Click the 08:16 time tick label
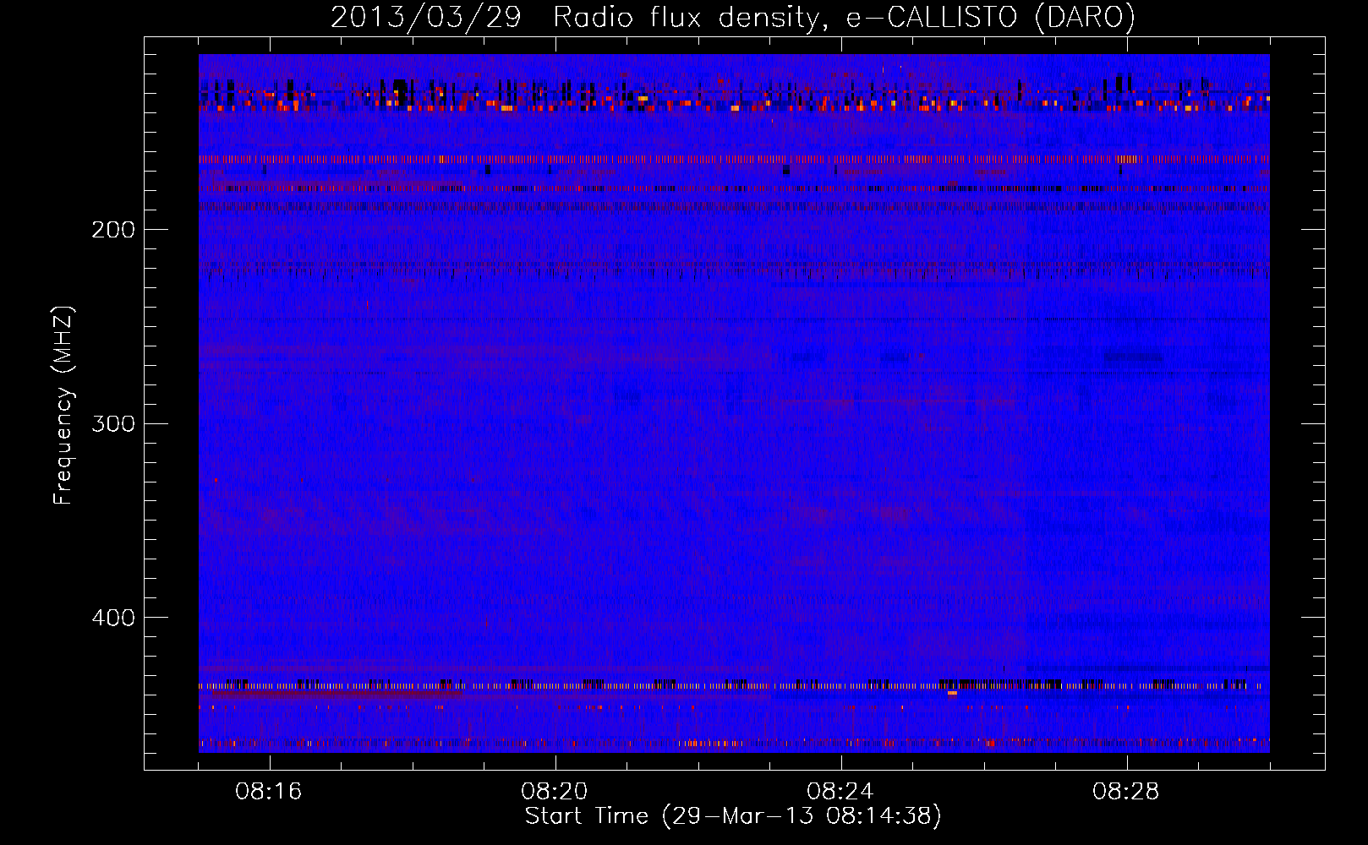Screen dimensions: 1368x845 (269, 792)
